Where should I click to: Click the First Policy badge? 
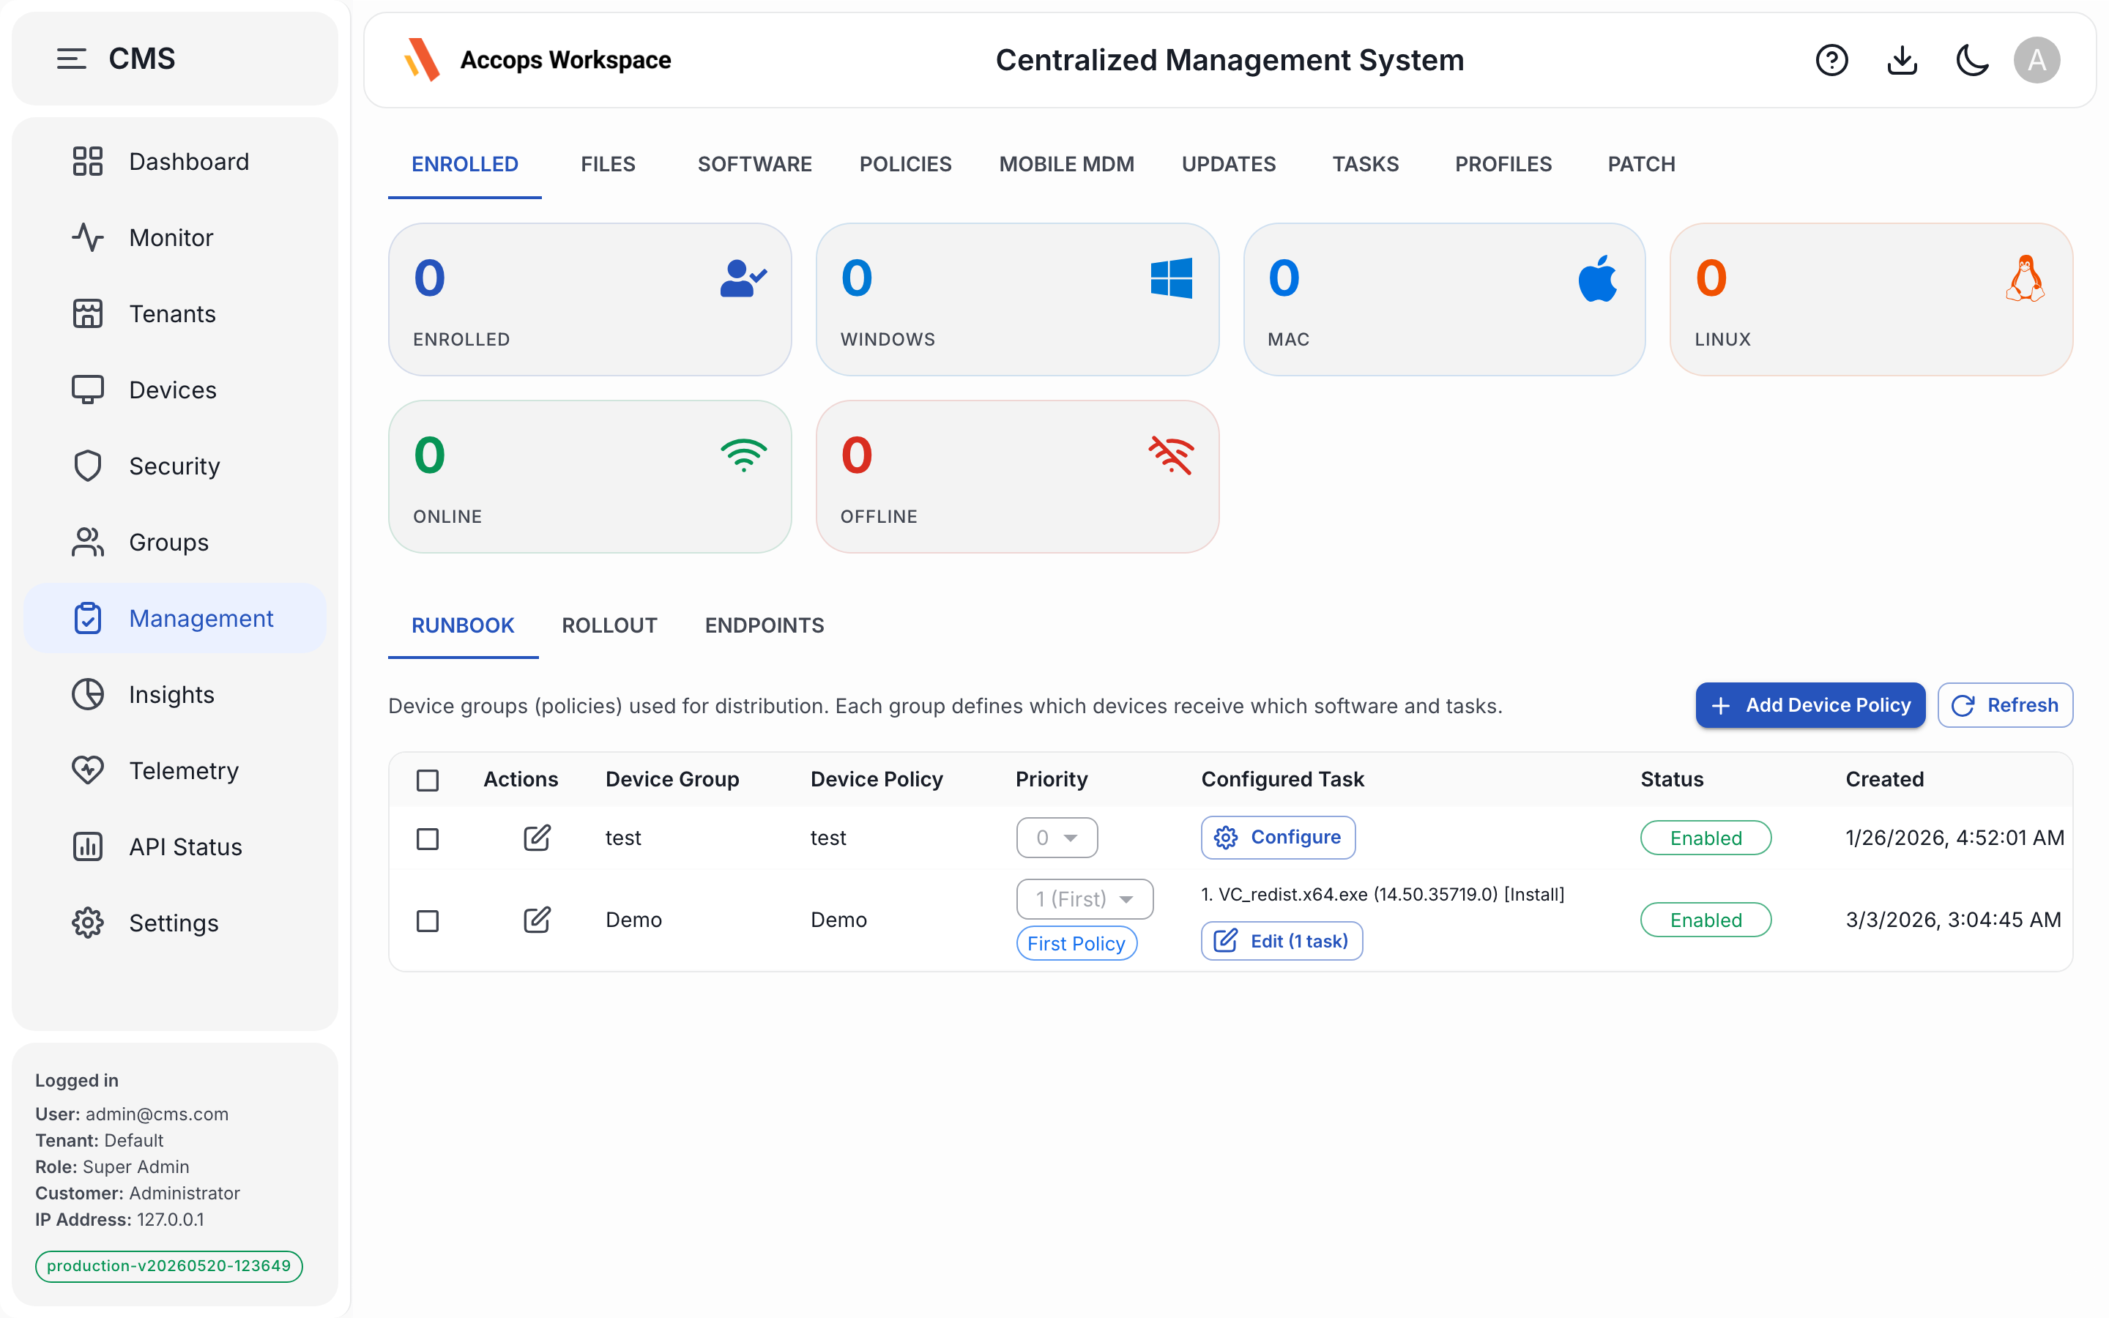(x=1076, y=943)
